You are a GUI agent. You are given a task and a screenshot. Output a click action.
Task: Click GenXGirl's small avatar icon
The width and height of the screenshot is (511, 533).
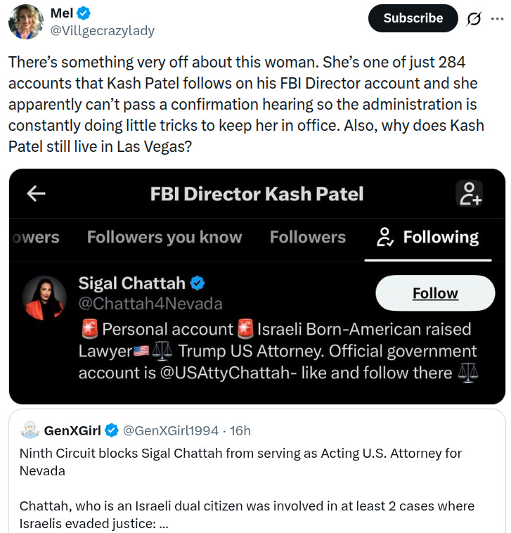[x=30, y=430]
